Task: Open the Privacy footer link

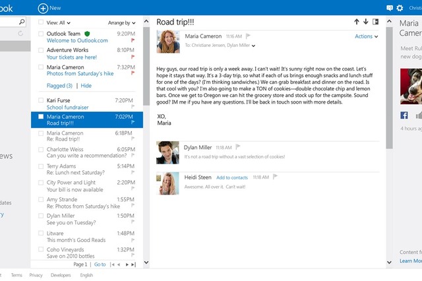Action: 36,275
